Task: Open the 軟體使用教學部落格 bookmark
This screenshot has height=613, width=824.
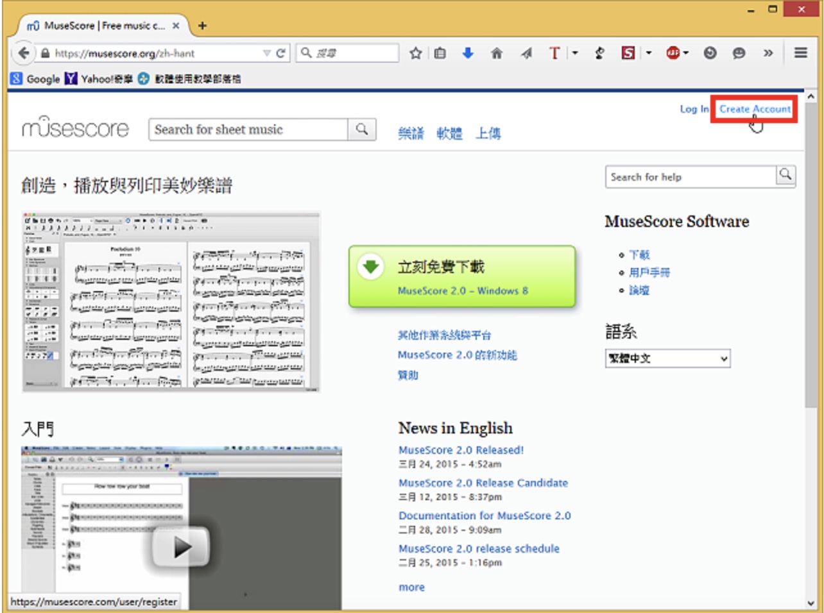Action: [x=189, y=79]
